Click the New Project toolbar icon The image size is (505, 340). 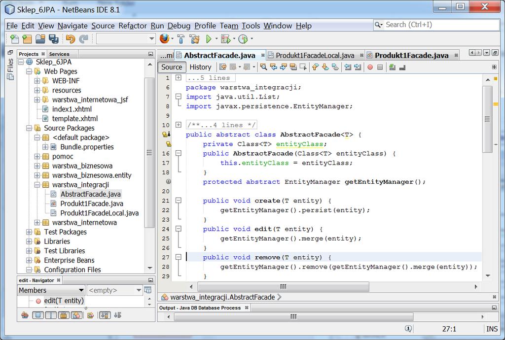click(27, 39)
